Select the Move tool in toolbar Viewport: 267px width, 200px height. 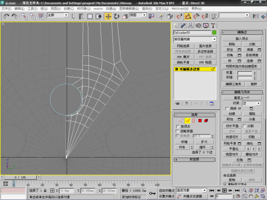click(108, 16)
